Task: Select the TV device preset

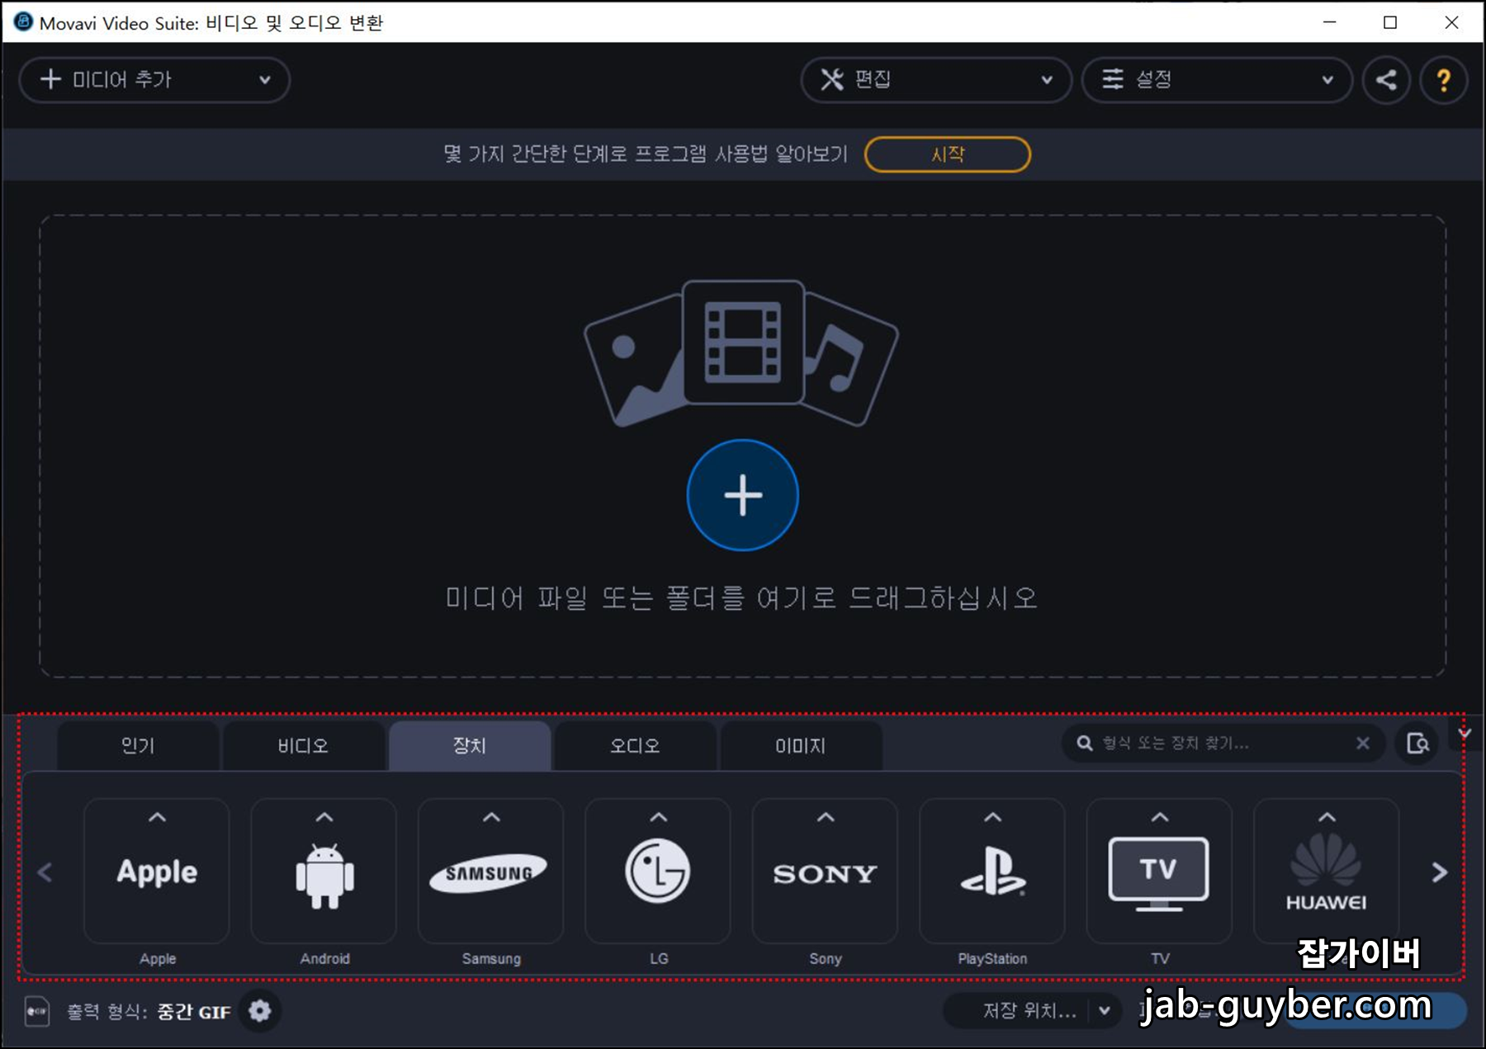Action: [x=1159, y=872]
